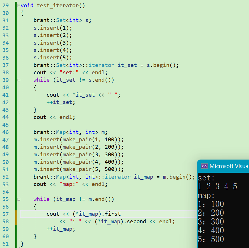The image size is (249, 248).
Task: Click line number 37 in the gutter
Action: 6,65
